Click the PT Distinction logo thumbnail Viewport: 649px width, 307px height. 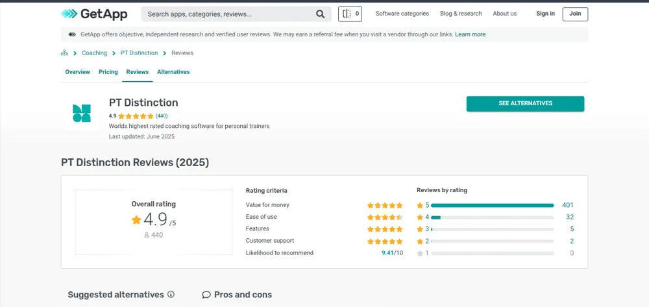point(82,114)
